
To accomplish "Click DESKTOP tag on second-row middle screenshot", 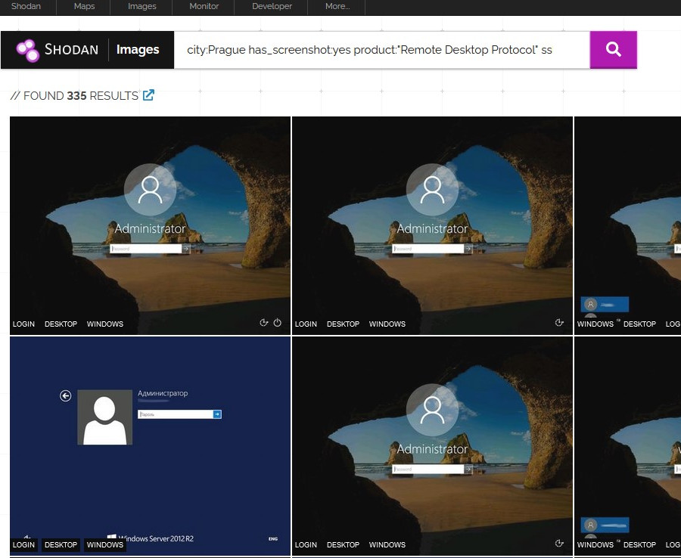I will coord(343,544).
